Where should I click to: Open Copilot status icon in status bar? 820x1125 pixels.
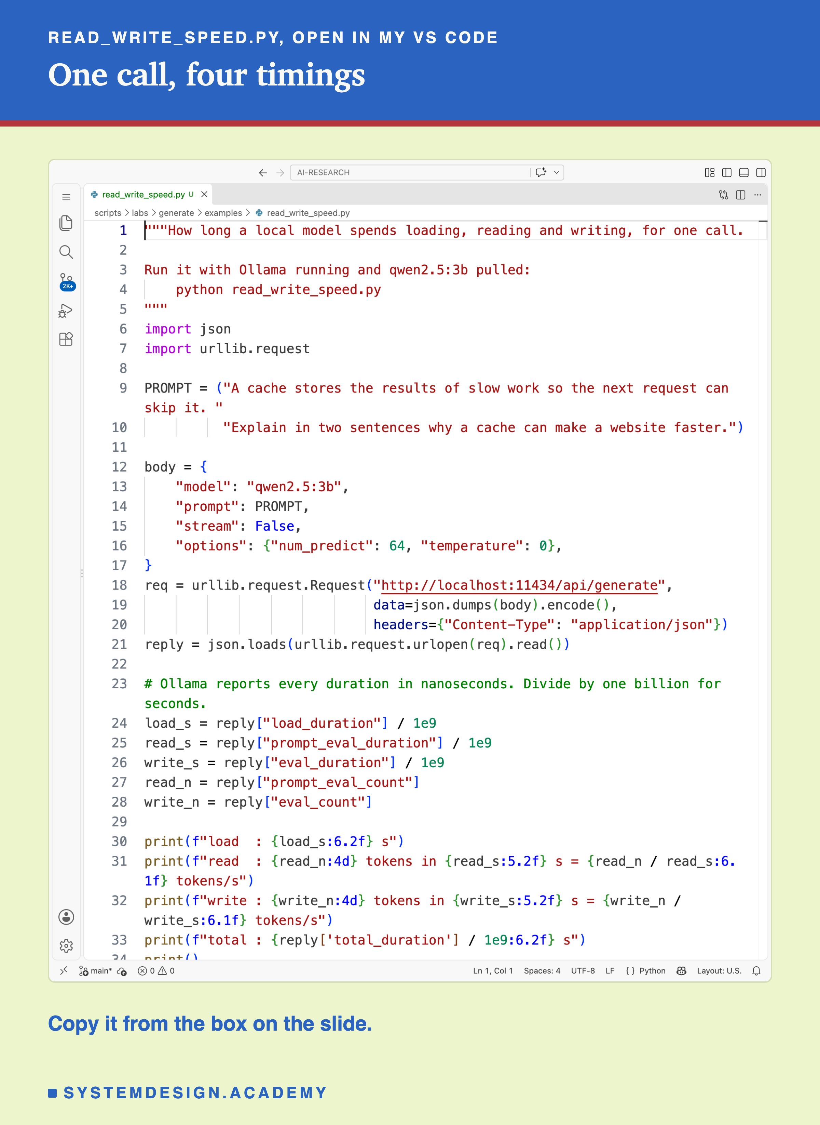tap(682, 970)
